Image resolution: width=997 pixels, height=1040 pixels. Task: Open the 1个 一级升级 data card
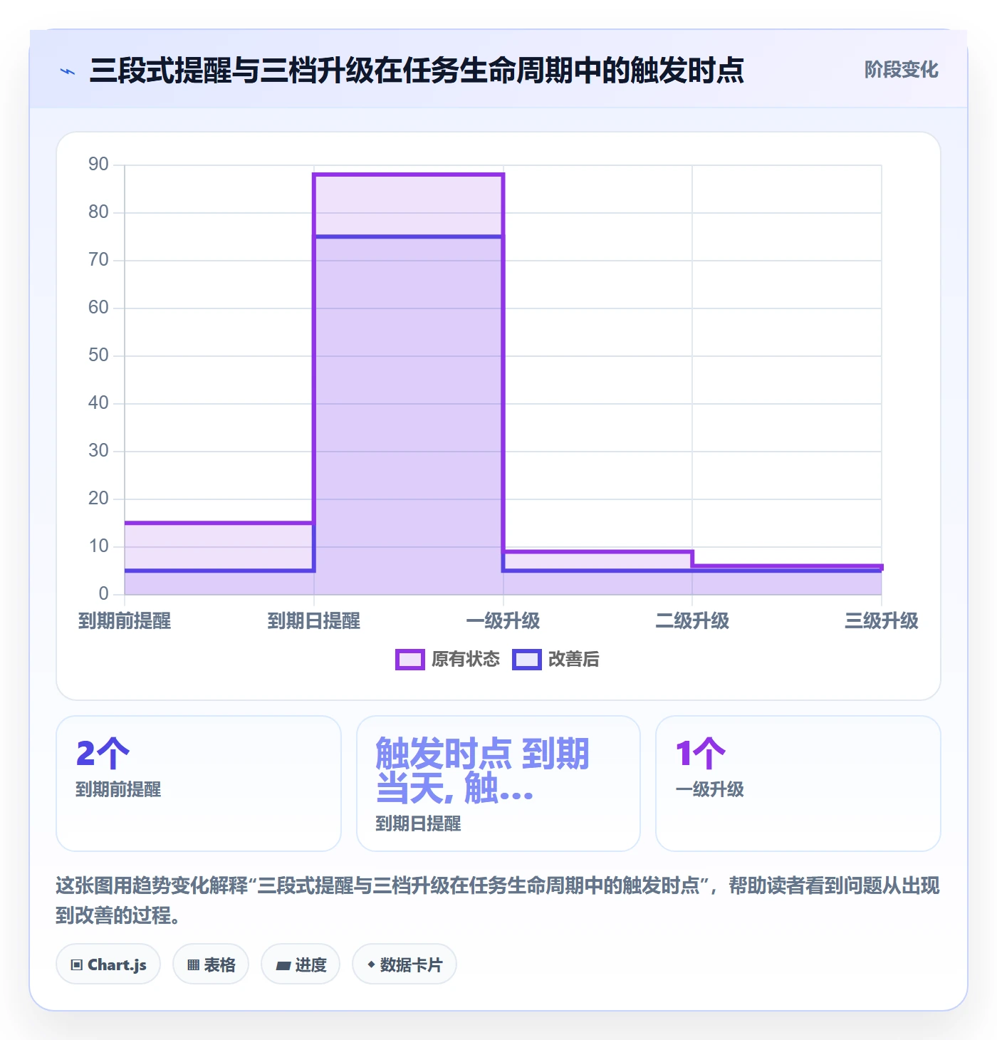click(798, 784)
